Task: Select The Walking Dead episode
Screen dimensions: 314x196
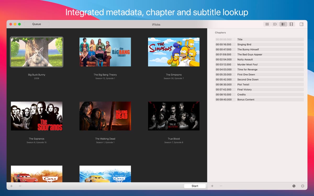Action: [x=105, y=116]
